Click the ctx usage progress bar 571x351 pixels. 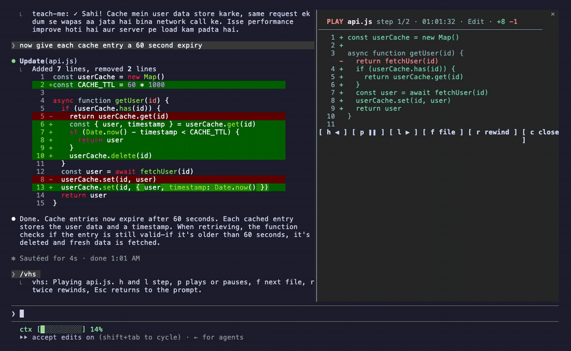tap(61, 329)
